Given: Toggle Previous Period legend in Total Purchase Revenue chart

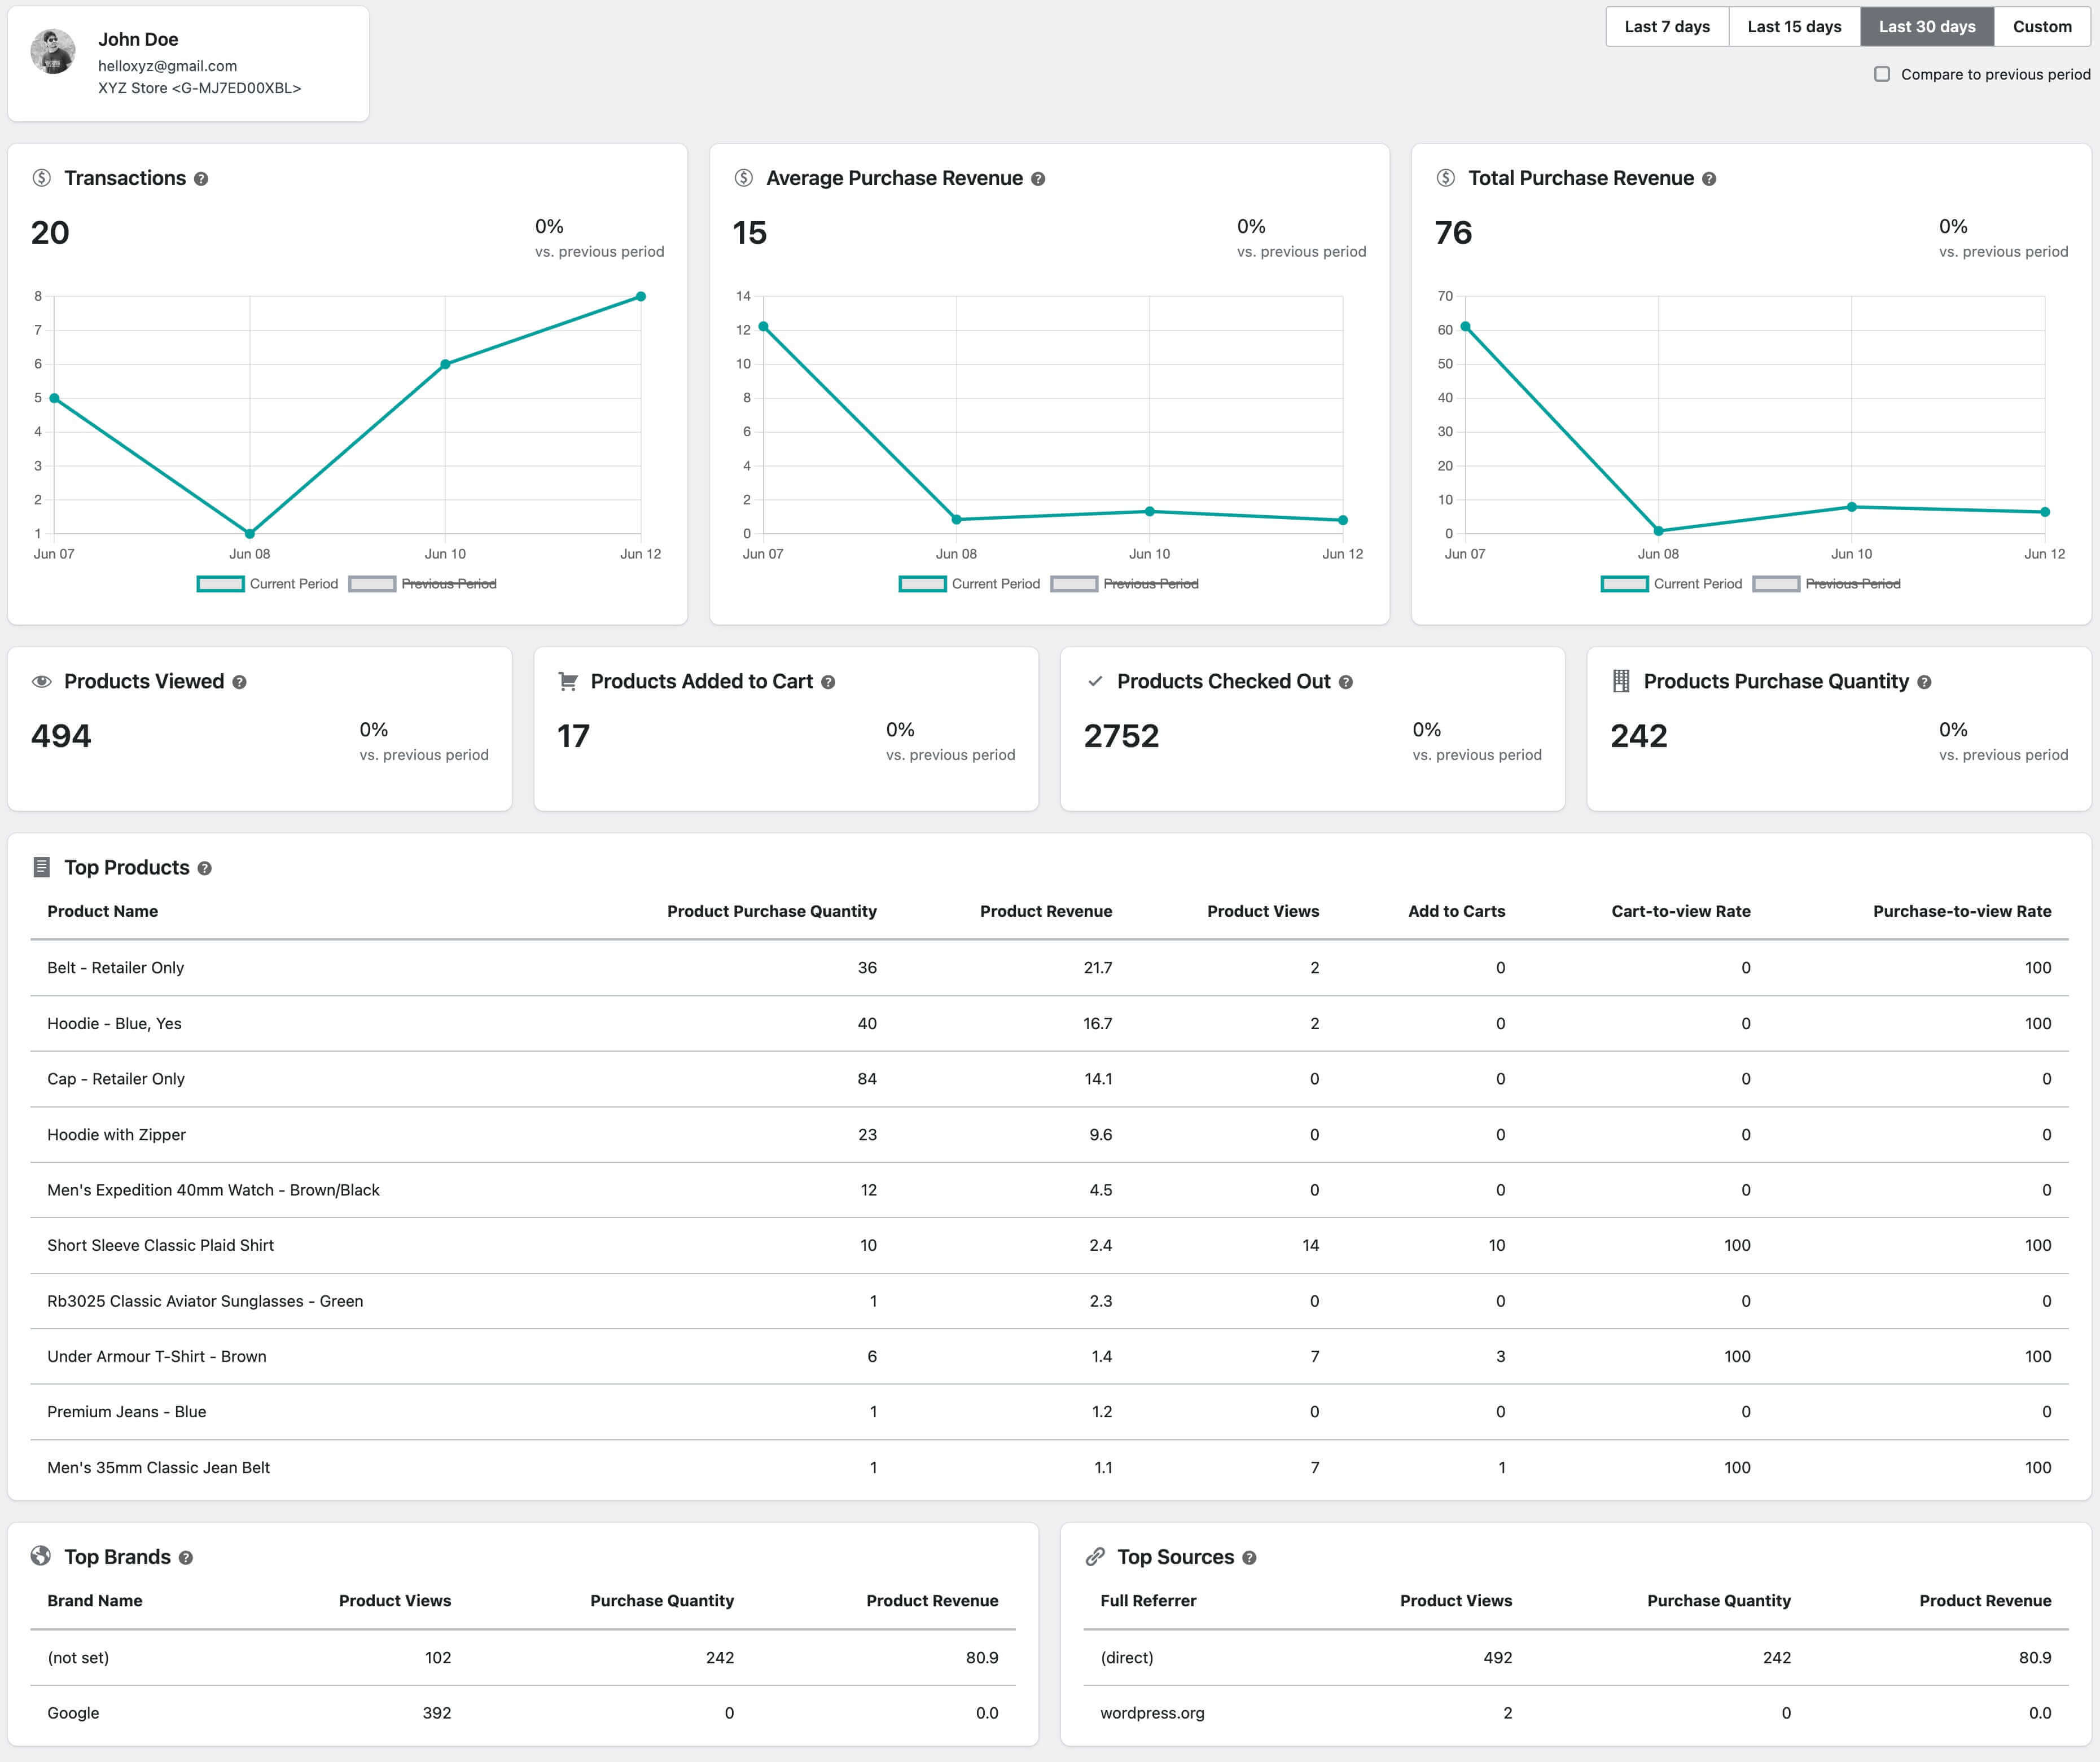Looking at the screenshot, I should [1827, 584].
